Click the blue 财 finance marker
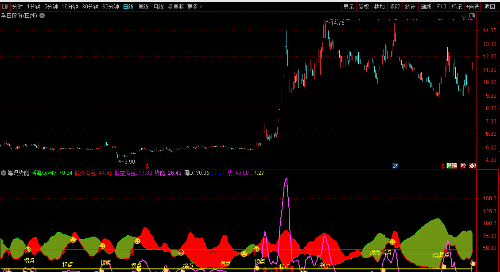 [x=395, y=165]
